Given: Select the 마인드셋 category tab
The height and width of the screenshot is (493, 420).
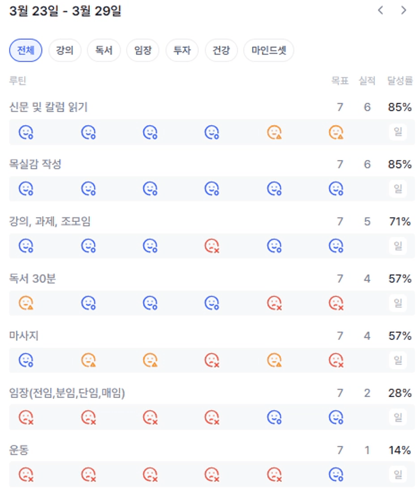Looking at the screenshot, I should coord(269,50).
